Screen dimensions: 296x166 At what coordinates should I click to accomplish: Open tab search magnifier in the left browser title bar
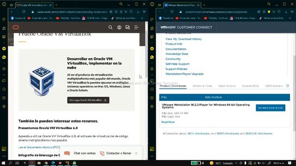pos(121,4)
